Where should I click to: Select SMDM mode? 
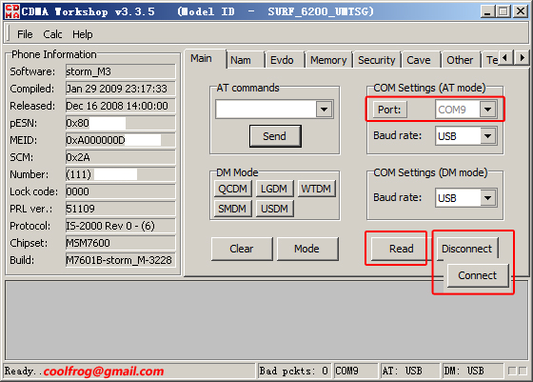click(233, 209)
